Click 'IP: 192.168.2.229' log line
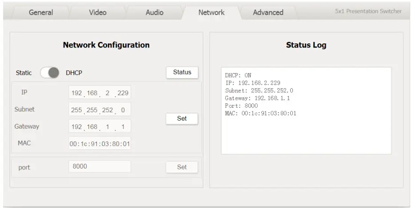Screen dimensions: 412x208 253,83
